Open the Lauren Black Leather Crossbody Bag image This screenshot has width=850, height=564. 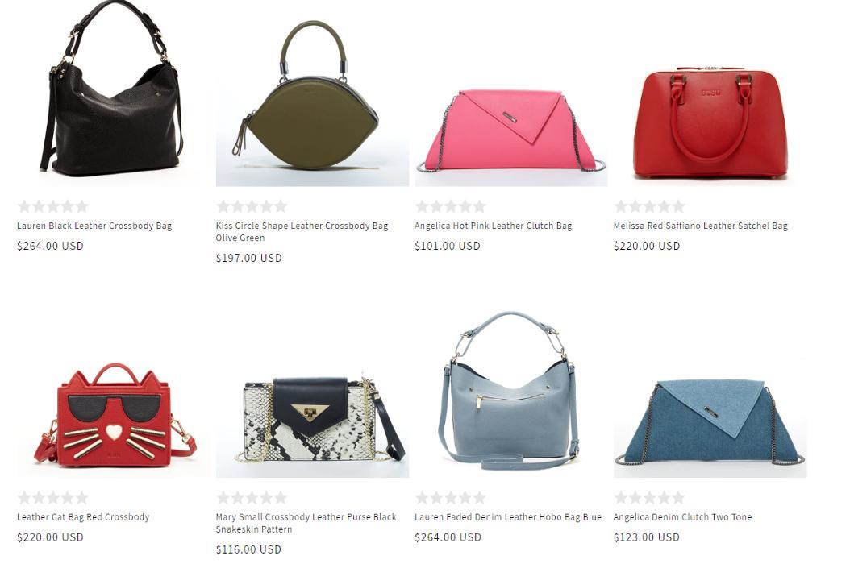pos(113,93)
